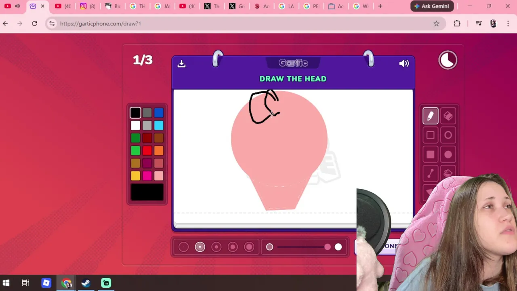Pick the black color swatch
This screenshot has height=291, width=517.
pos(135,113)
